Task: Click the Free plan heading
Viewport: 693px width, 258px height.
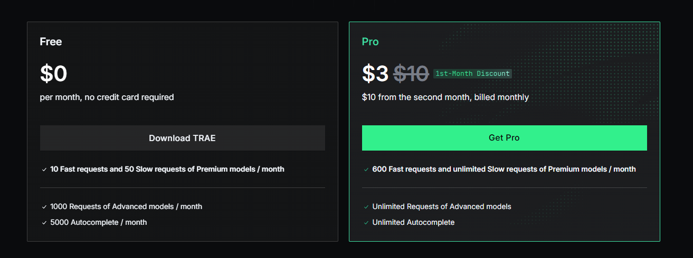Action: point(51,42)
